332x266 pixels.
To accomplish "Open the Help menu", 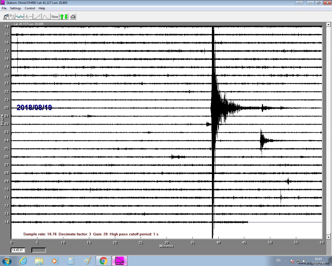I will 42,8.
